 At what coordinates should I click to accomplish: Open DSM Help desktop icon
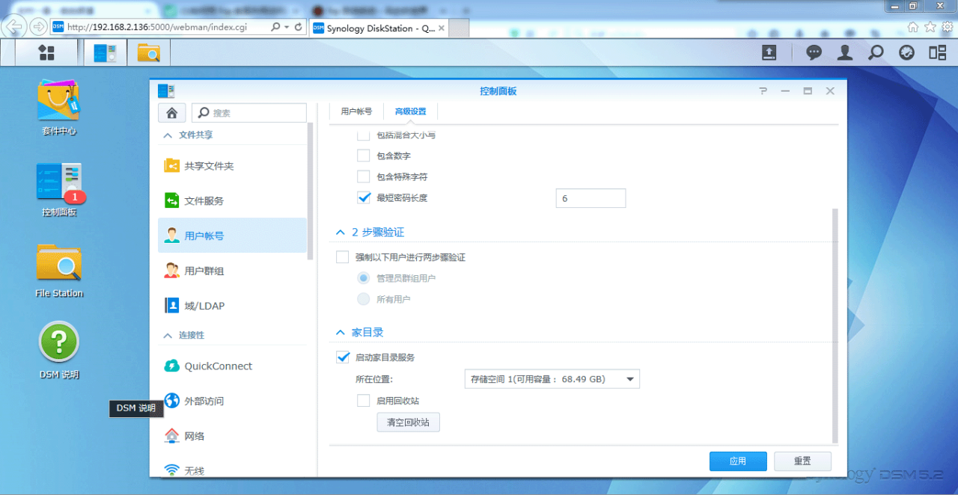(x=58, y=342)
